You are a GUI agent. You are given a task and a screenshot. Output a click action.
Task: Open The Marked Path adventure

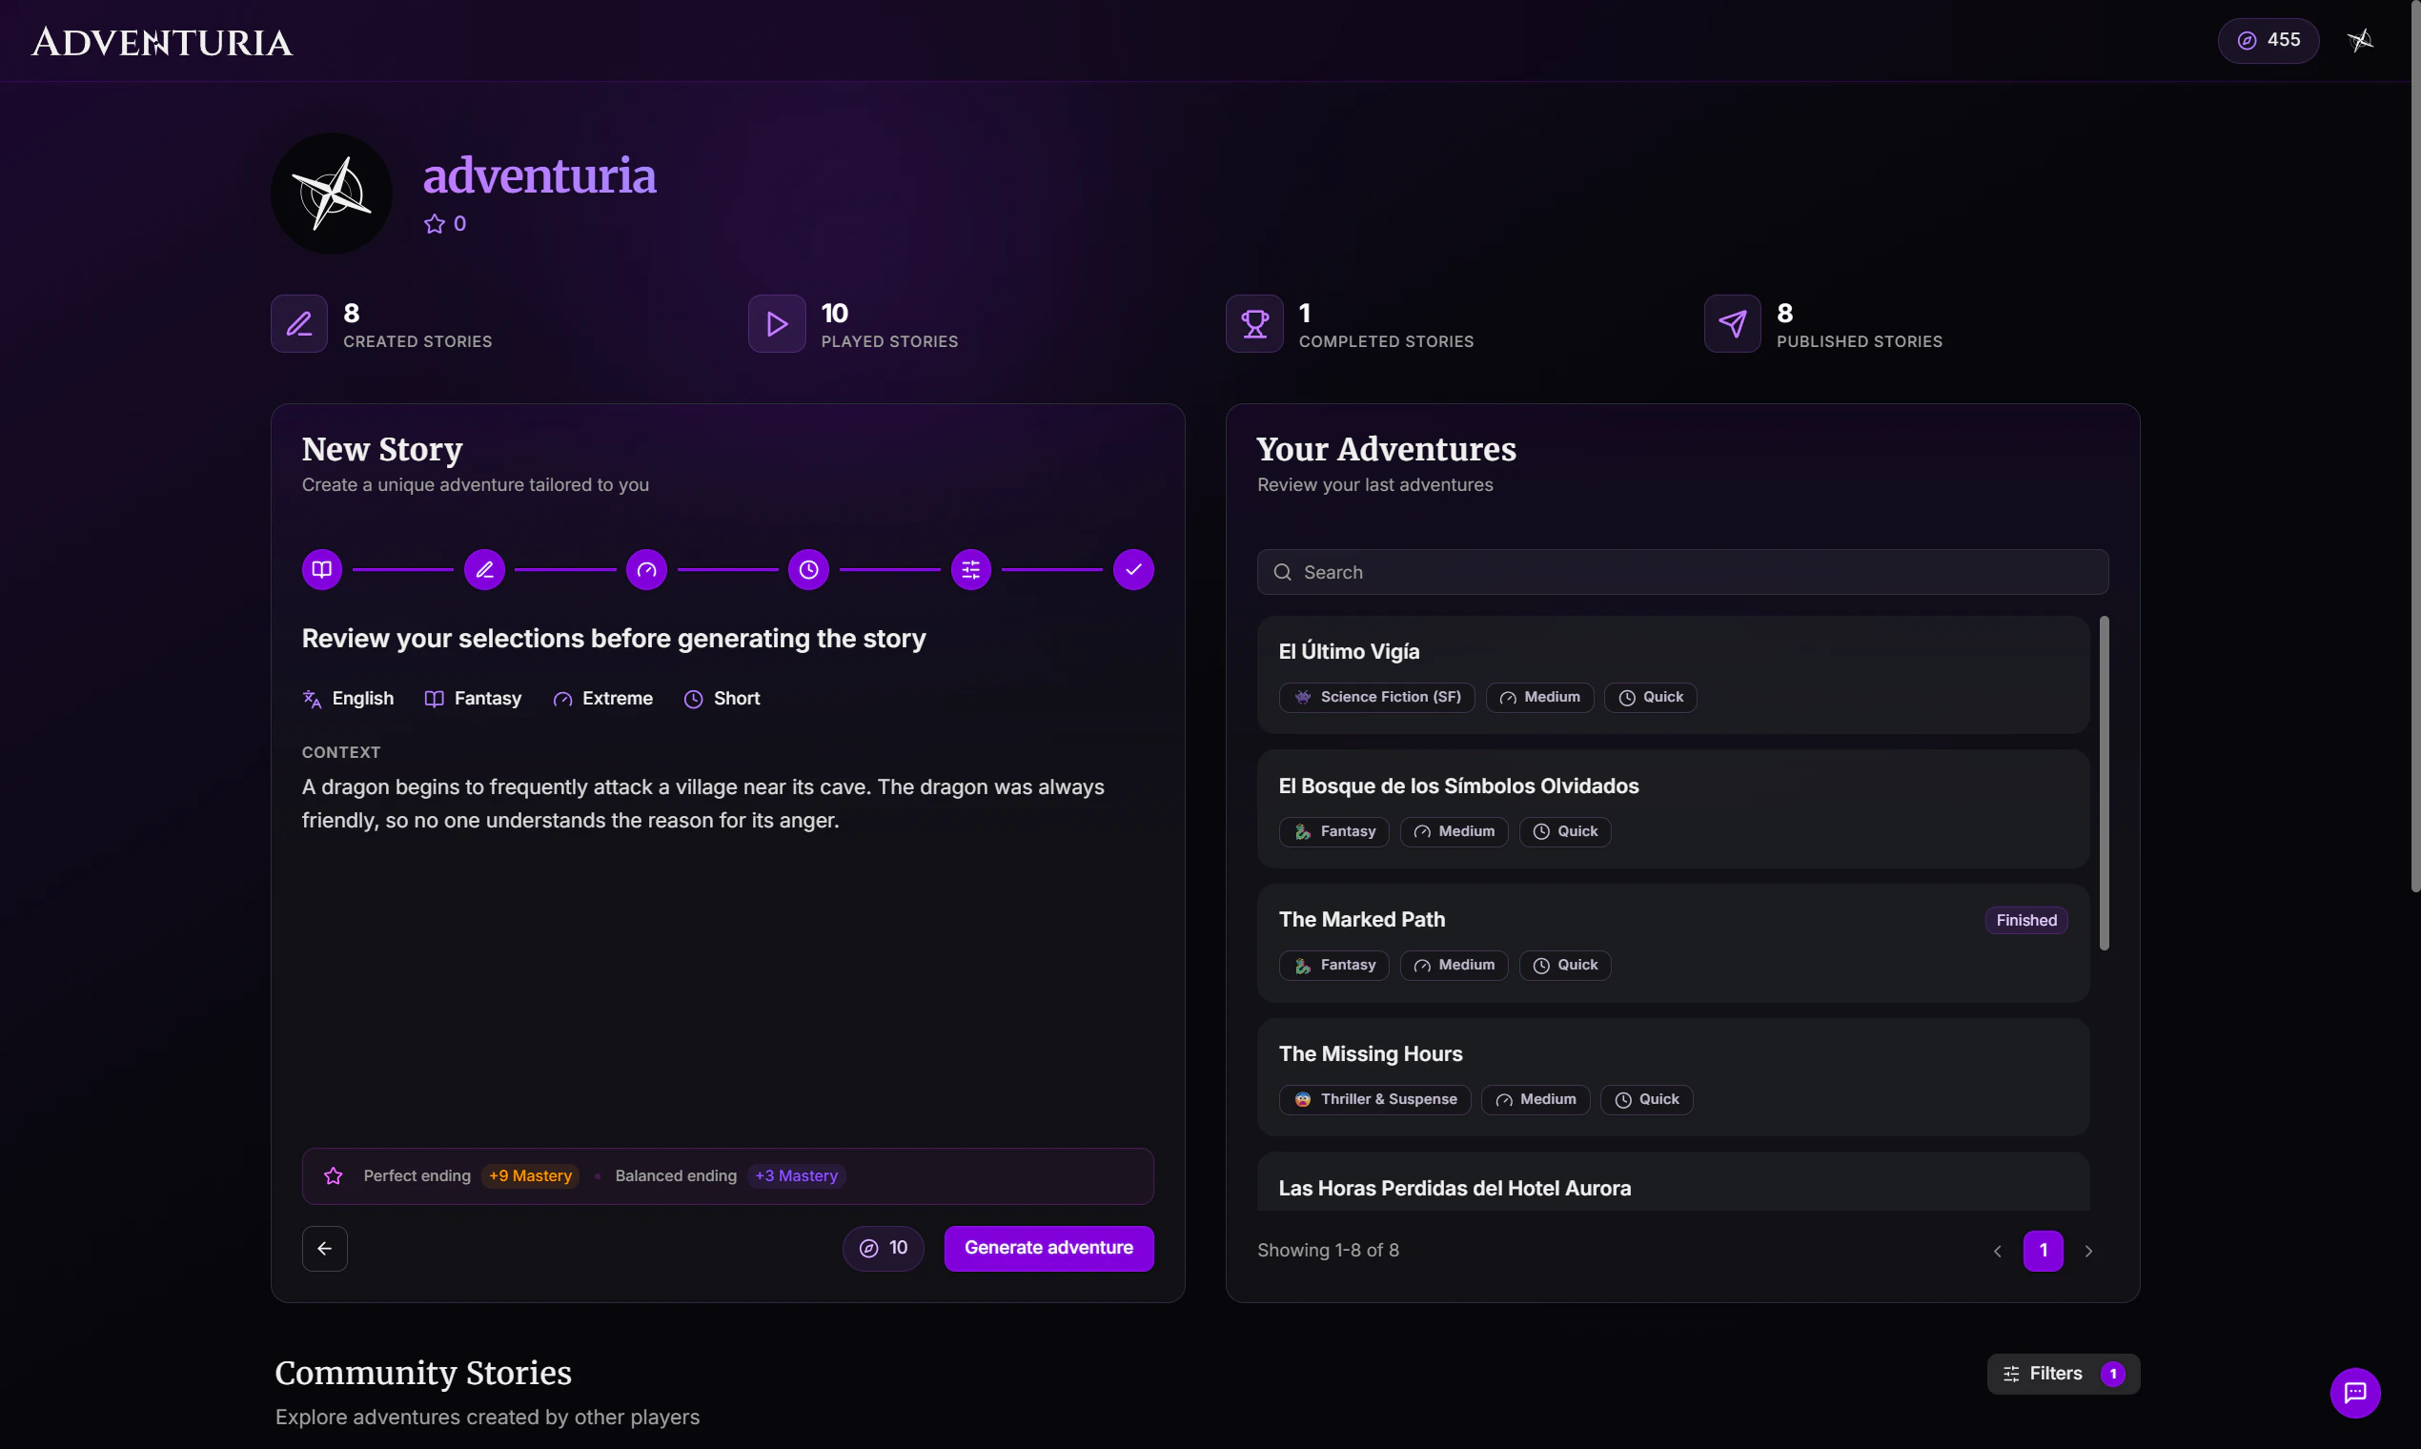tap(1361, 919)
